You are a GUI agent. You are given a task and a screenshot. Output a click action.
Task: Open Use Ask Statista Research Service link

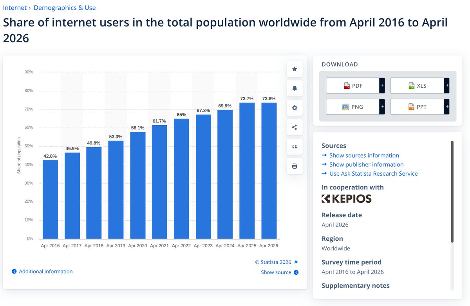tap(374, 173)
